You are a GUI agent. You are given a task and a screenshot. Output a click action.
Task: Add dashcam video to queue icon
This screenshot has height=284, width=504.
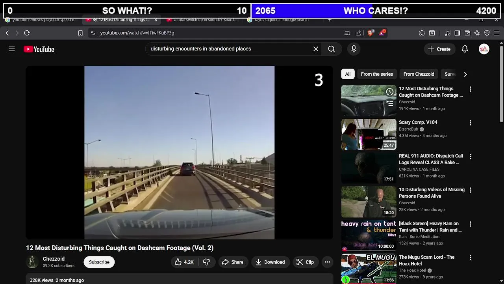click(389, 103)
